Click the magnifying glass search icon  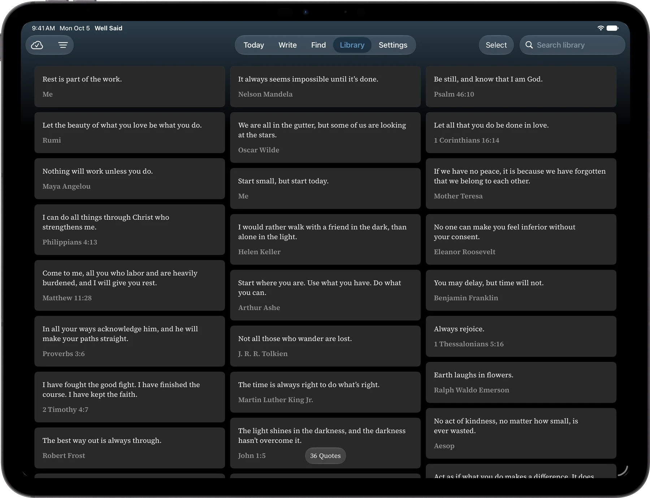[529, 45]
